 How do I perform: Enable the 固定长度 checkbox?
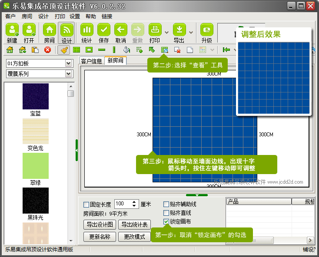86,204
